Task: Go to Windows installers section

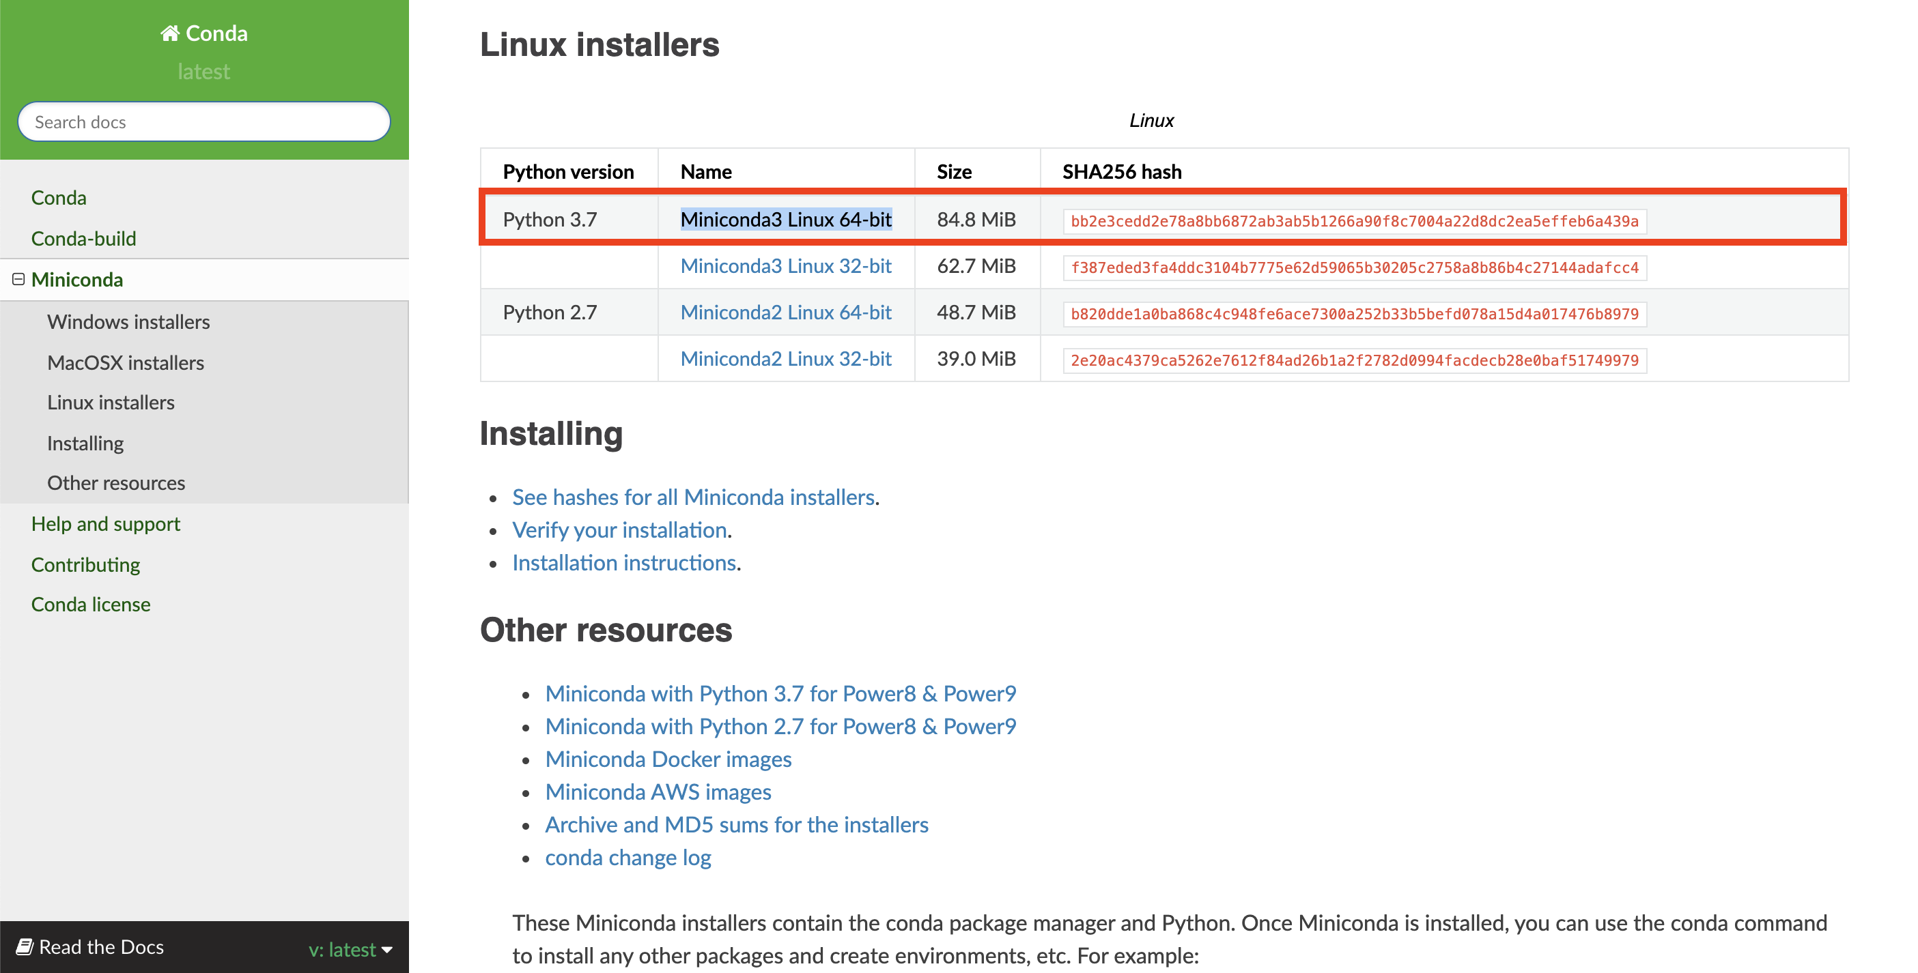Action: click(128, 321)
